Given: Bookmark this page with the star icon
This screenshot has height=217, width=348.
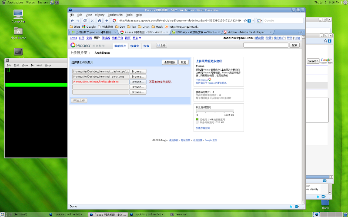Looking at the screenshot, I should [245, 20].
